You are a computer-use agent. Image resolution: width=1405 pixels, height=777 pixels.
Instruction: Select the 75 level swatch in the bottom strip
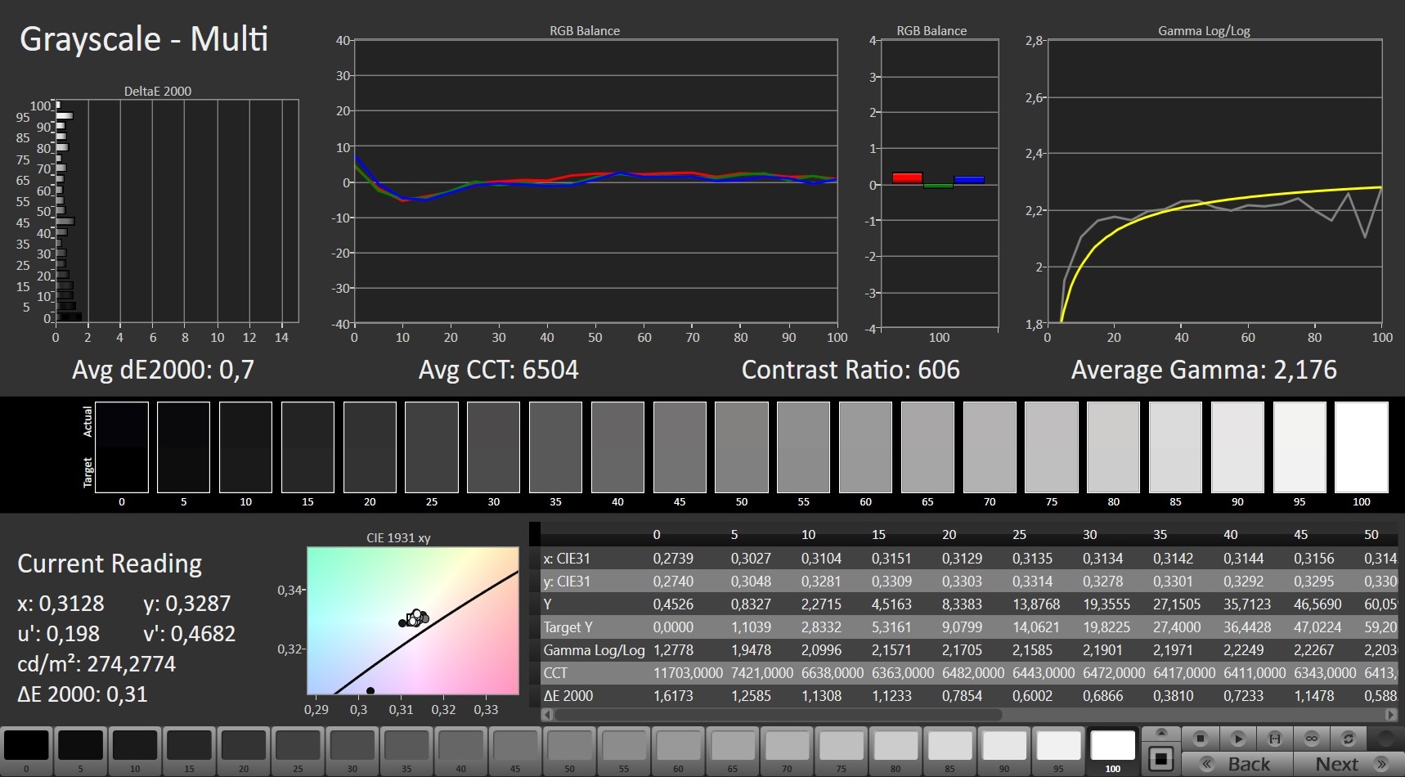[x=841, y=750]
